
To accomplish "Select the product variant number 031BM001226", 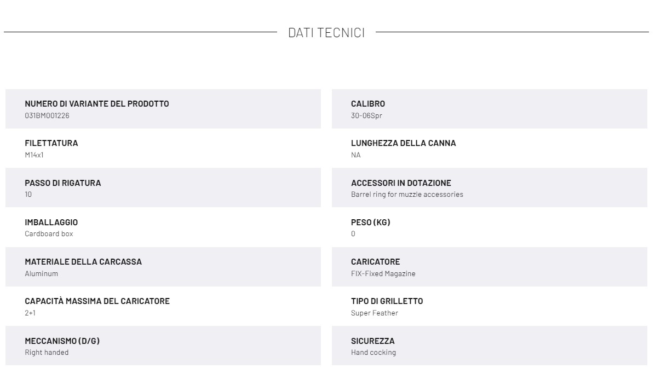I will (x=47, y=115).
